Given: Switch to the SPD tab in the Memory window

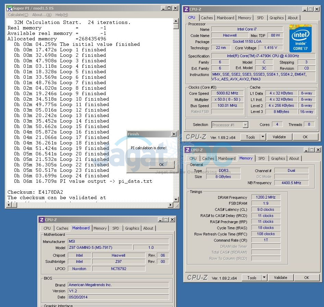Looking at the screenshot, I should [262, 158].
